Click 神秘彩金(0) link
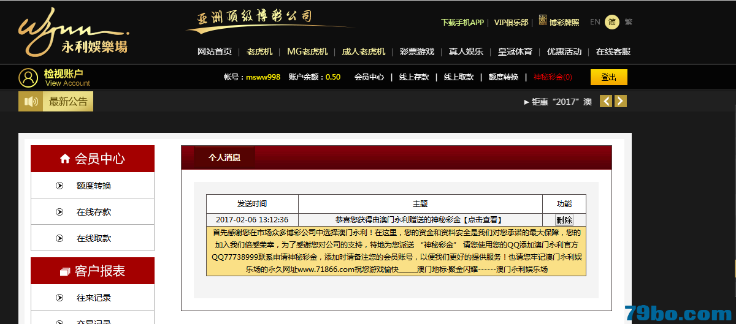Image resolution: width=736 pixels, height=324 pixels. click(x=553, y=77)
